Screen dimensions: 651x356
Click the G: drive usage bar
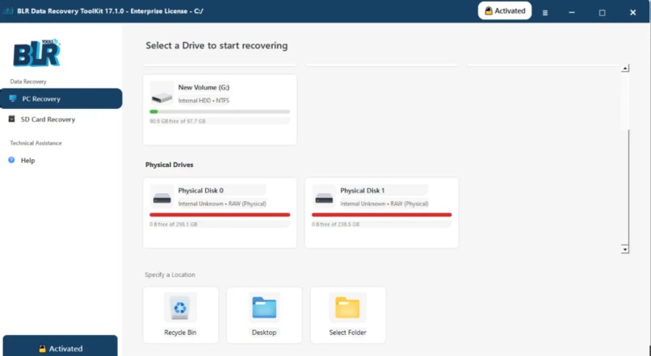[x=220, y=111]
